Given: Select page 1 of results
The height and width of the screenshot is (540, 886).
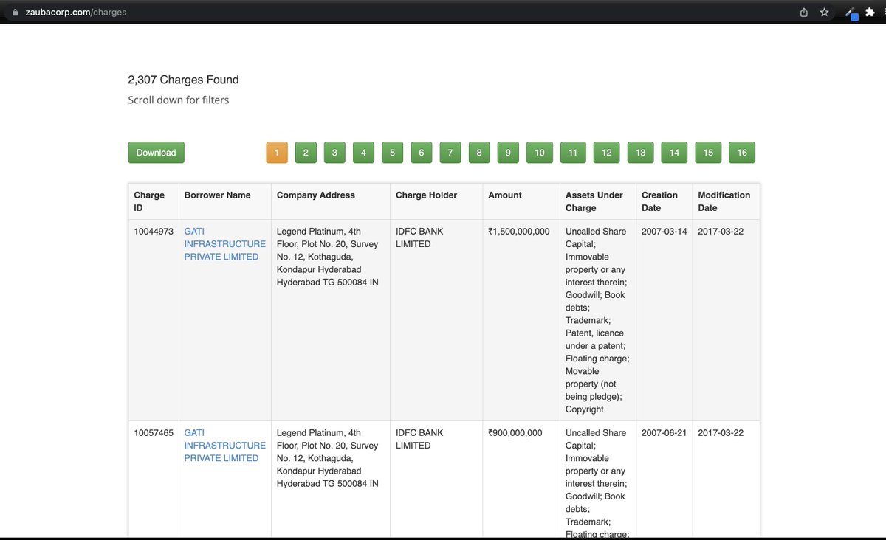Looking at the screenshot, I should [x=277, y=152].
